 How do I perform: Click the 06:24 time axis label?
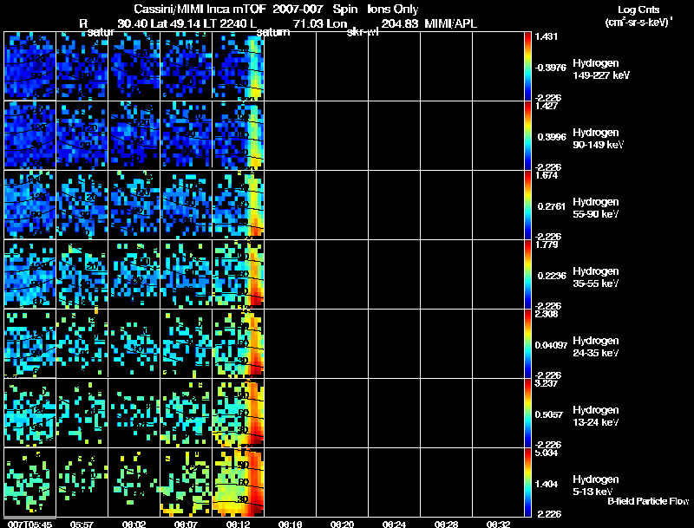394,524
